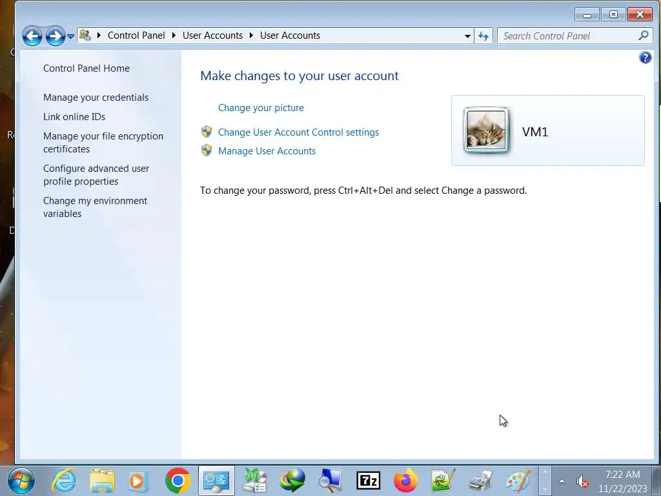The image size is (661, 496).
Task: Open Manage your file encryption certificates
Action: click(103, 143)
